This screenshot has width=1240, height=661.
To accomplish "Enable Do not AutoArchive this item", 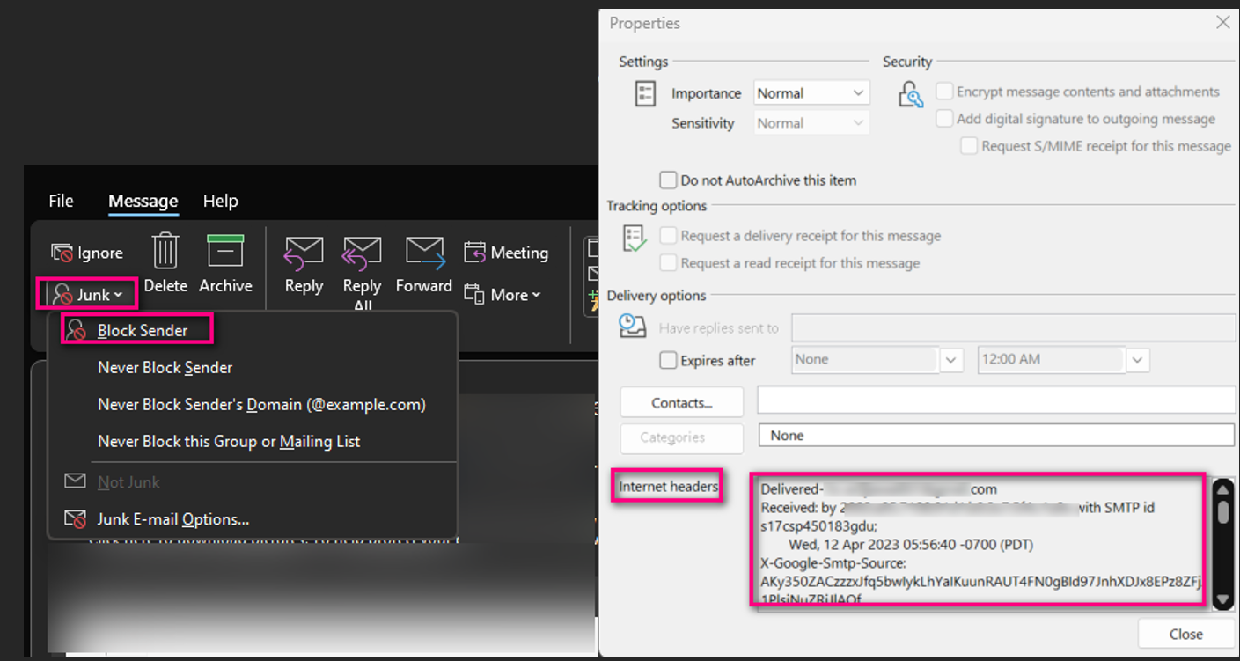I will coord(668,180).
